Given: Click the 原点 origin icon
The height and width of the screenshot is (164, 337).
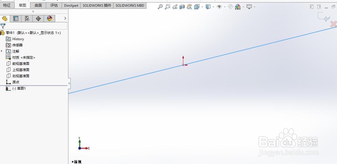Looking at the screenshot, I should coord(8,82).
